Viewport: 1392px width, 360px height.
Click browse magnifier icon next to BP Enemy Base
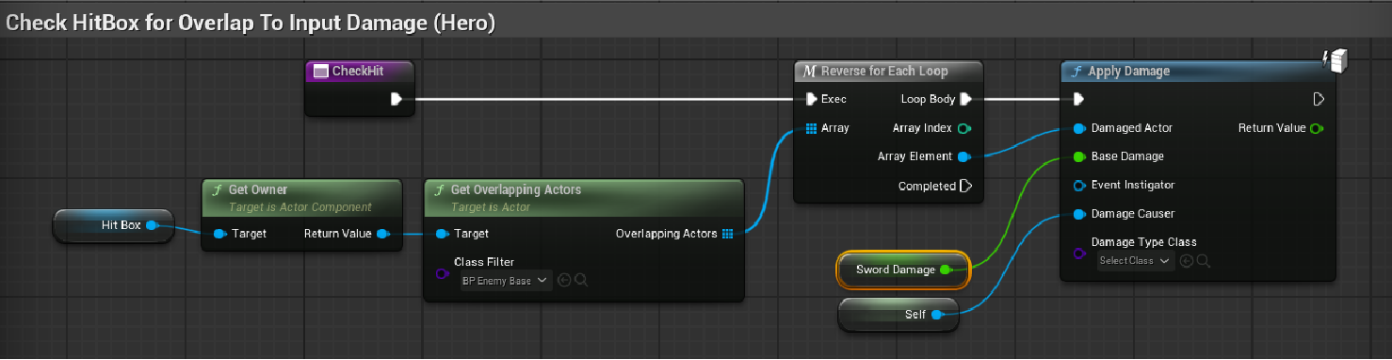581,281
